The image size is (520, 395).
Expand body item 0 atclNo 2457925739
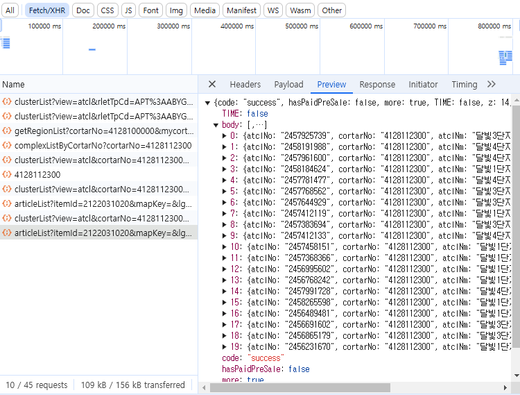(x=225, y=136)
